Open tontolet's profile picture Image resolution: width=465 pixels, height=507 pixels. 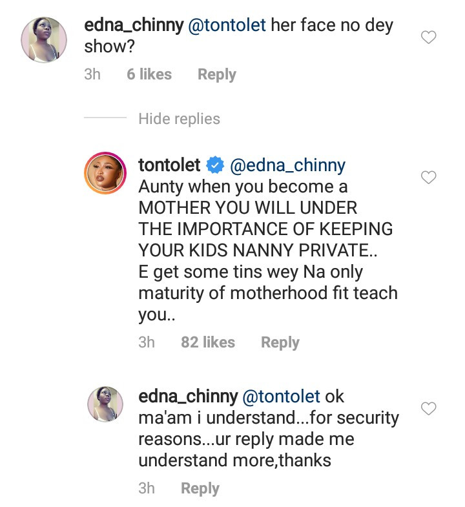tap(104, 173)
